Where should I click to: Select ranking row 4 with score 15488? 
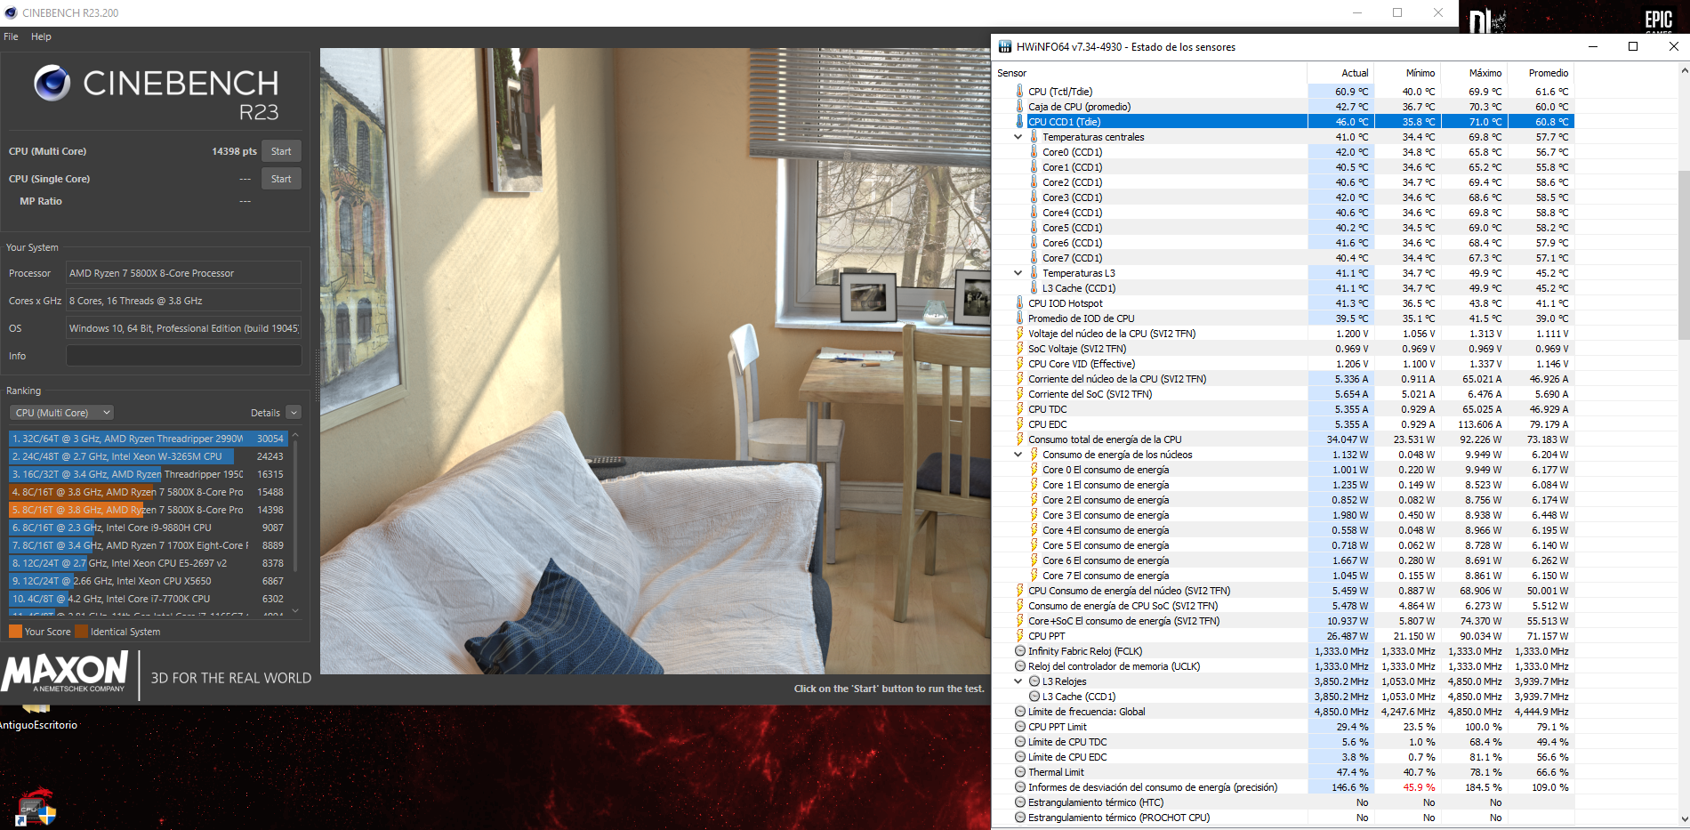click(x=148, y=492)
